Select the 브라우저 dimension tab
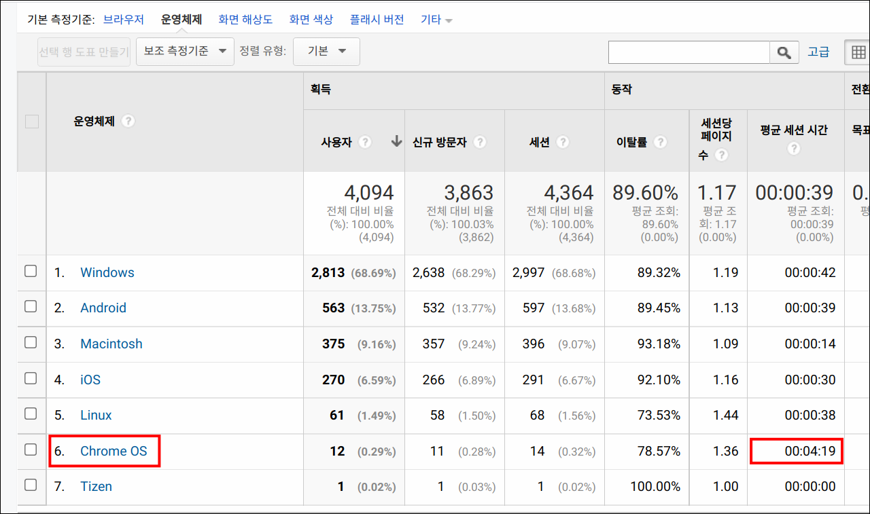The width and height of the screenshot is (870, 514). click(124, 20)
